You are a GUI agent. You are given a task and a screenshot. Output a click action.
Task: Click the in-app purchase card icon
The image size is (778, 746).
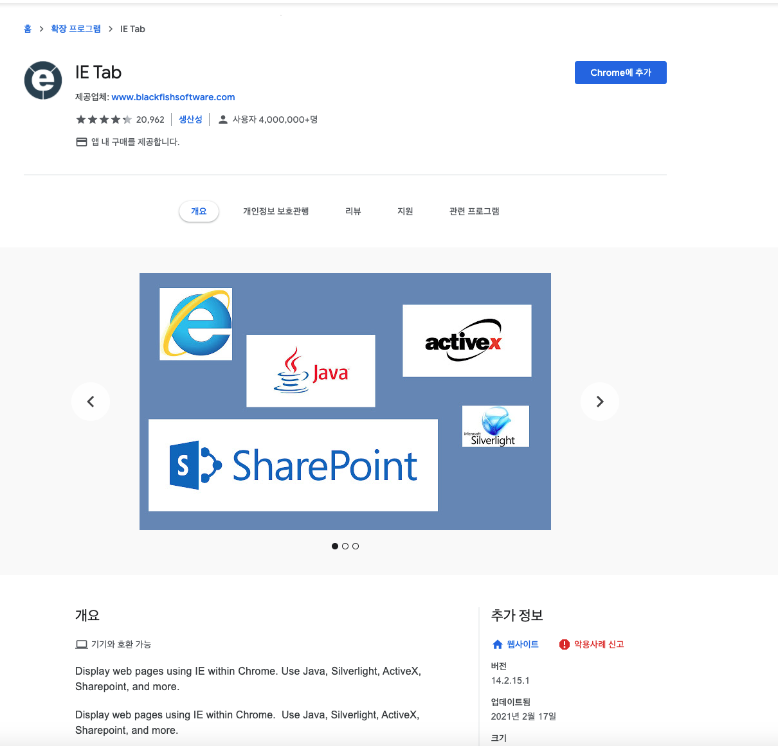point(82,142)
